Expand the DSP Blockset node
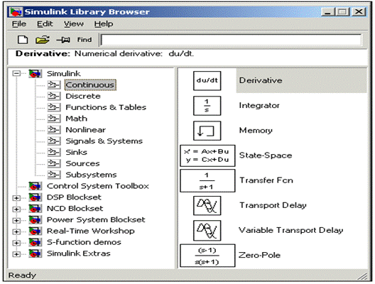 point(16,198)
